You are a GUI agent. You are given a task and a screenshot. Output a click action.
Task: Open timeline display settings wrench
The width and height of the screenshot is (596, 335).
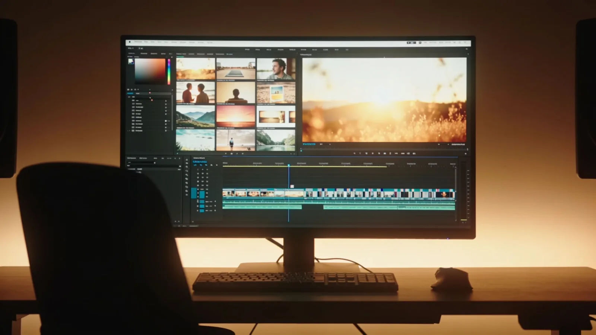217,165
